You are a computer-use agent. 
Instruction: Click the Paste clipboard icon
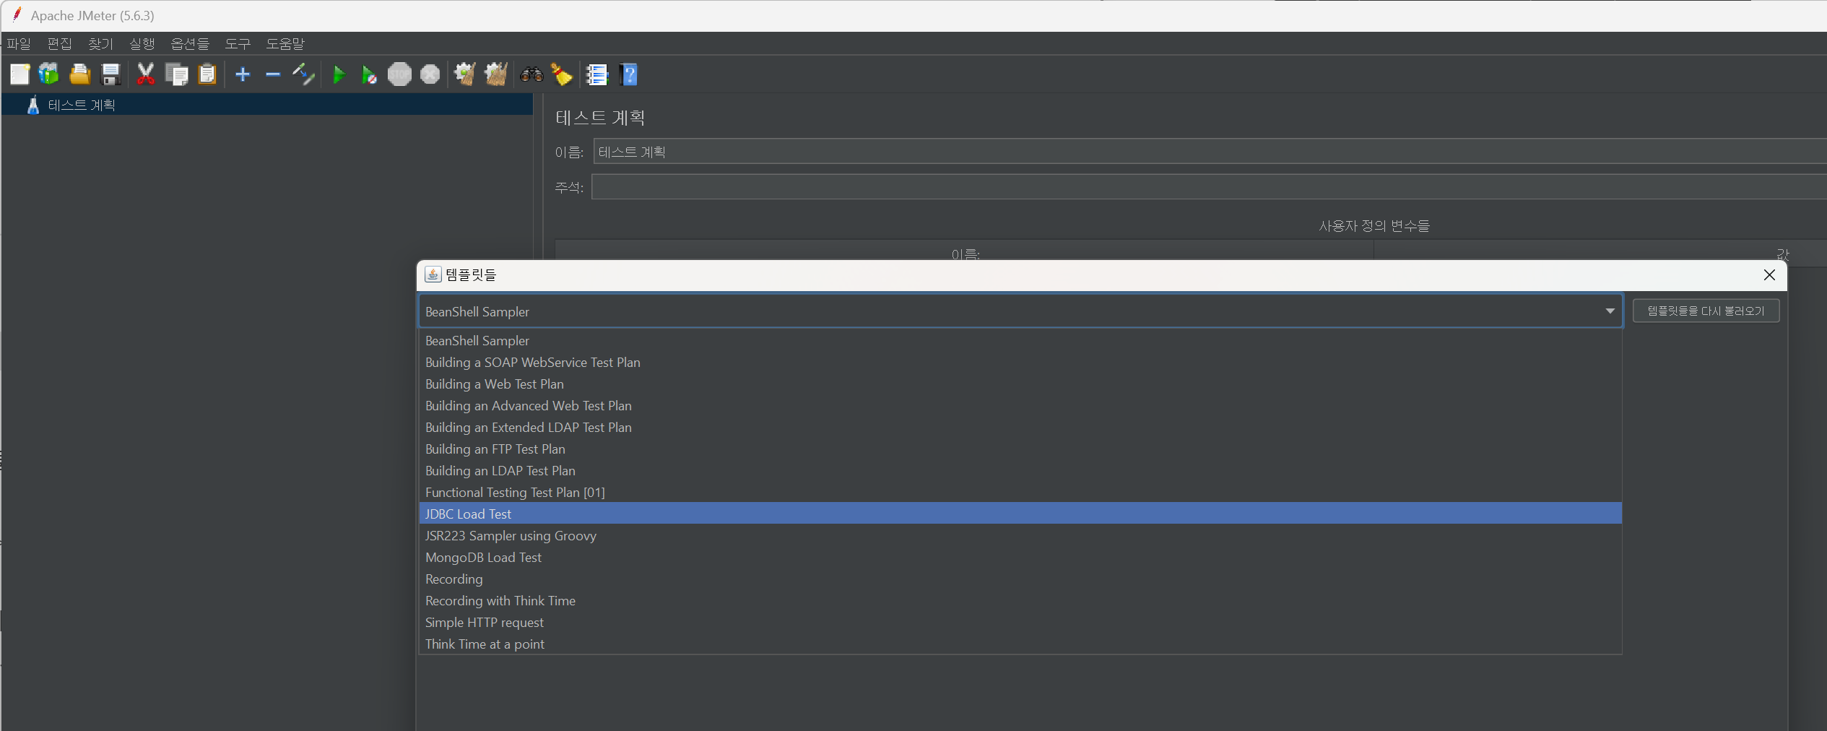(x=207, y=74)
